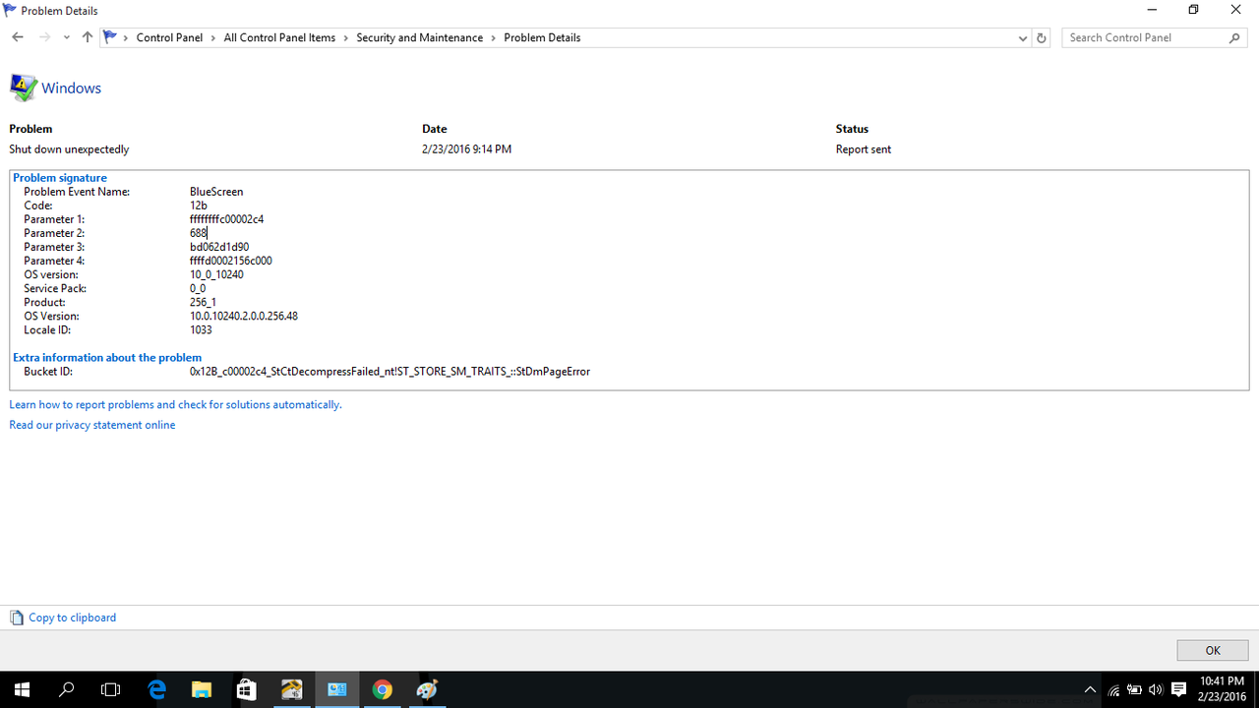The height and width of the screenshot is (708, 1259).
Task: Open the Paint icon in taskbar
Action: click(427, 689)
